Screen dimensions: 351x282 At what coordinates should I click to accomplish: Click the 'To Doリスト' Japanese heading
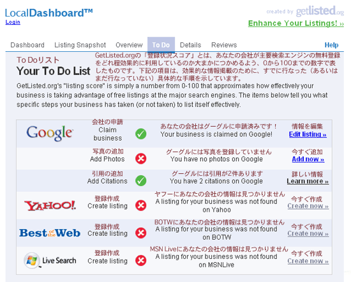pyautogui.click(x=38, y=60)
